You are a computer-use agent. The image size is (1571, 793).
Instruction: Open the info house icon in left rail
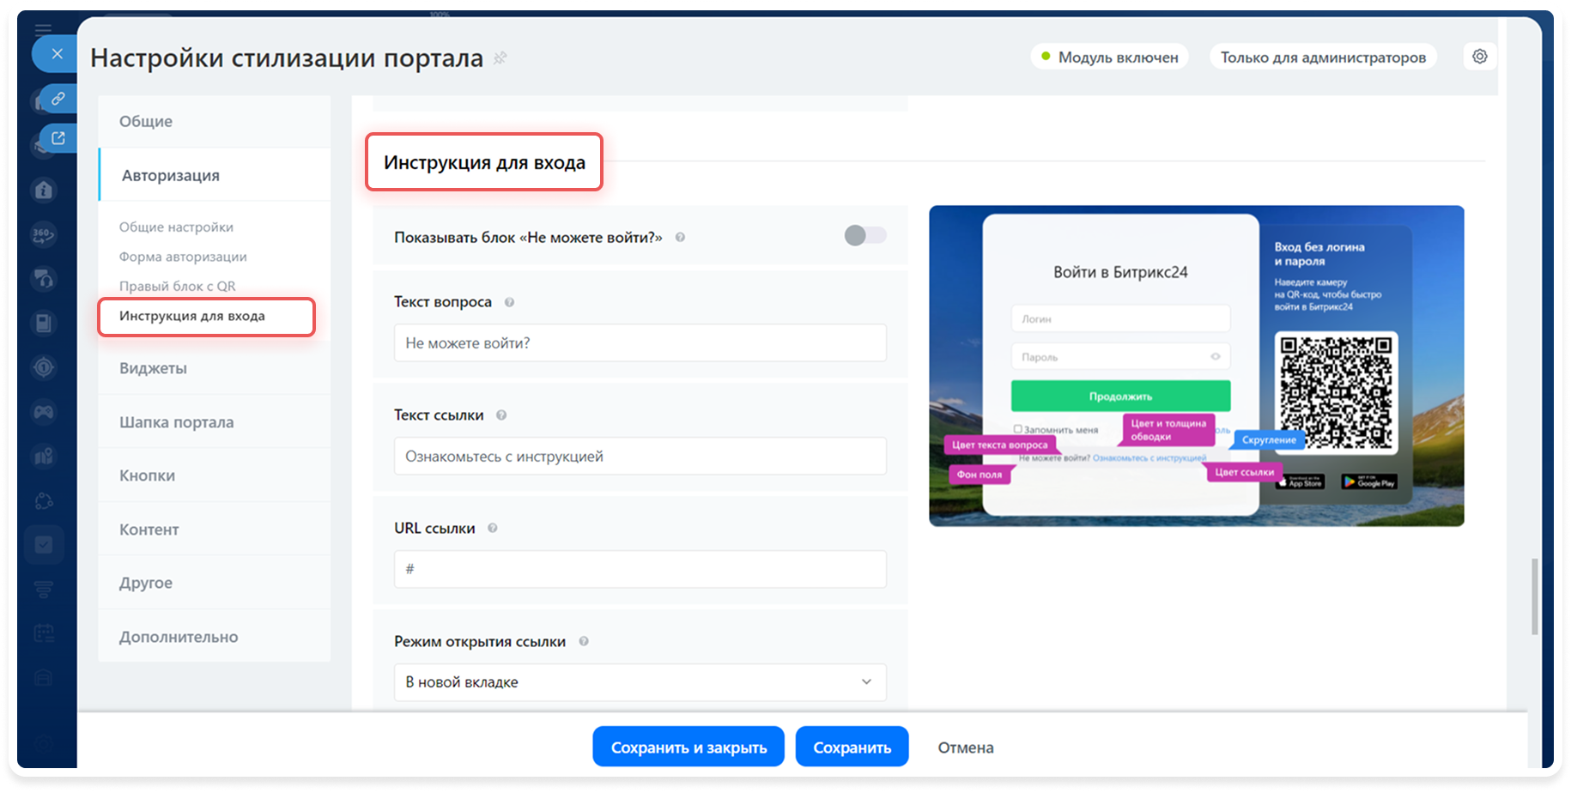tap(44, 191)
